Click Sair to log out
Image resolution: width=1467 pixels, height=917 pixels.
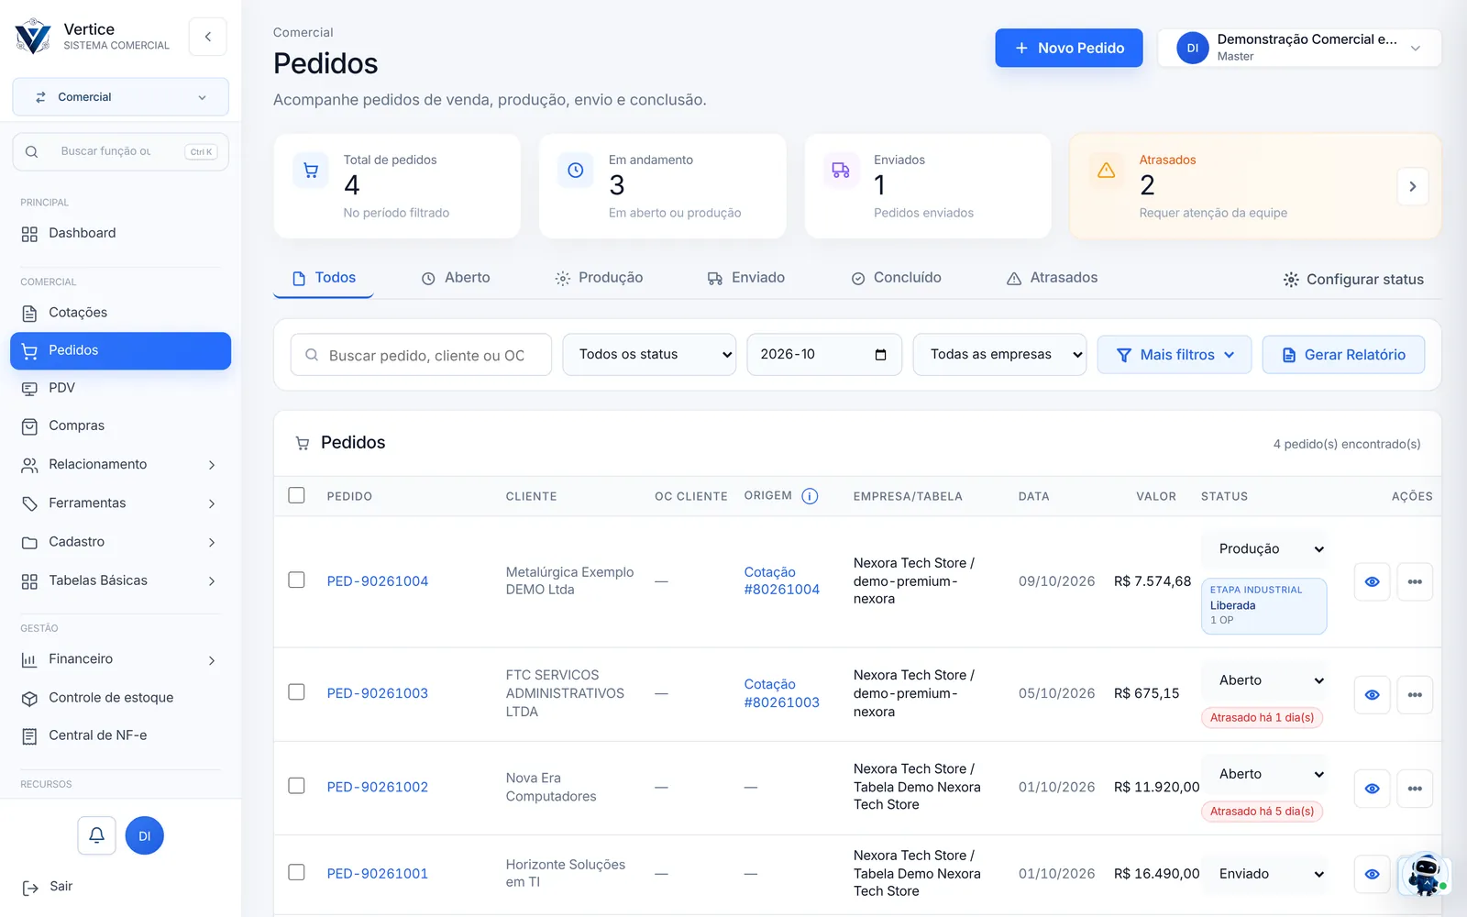tap(48, 887)
